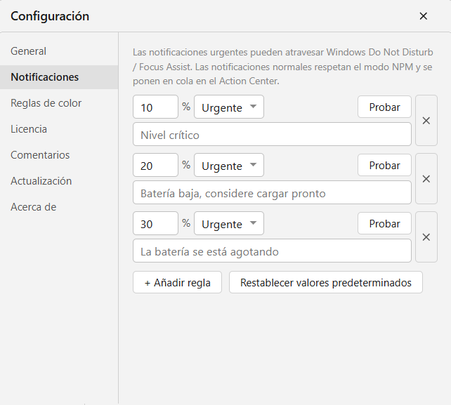Test the 10% notification with Probar
This screenshot has width=451, height=405.
384,107
